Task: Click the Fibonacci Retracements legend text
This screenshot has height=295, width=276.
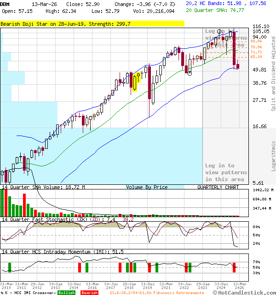Action: [x=179, y=293]
